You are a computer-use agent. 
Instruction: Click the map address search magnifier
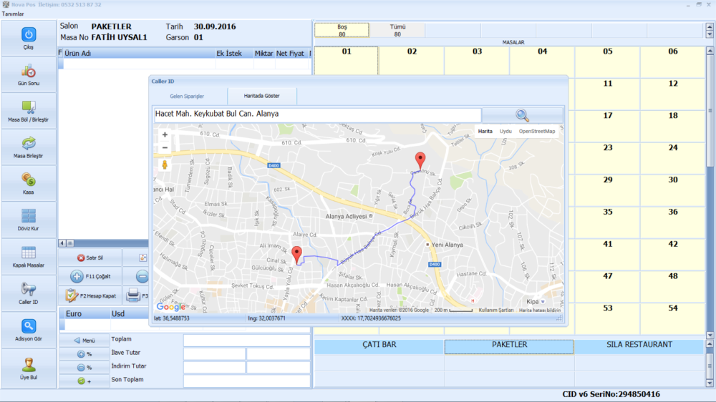pyautogui.click(x=522, y=115)
